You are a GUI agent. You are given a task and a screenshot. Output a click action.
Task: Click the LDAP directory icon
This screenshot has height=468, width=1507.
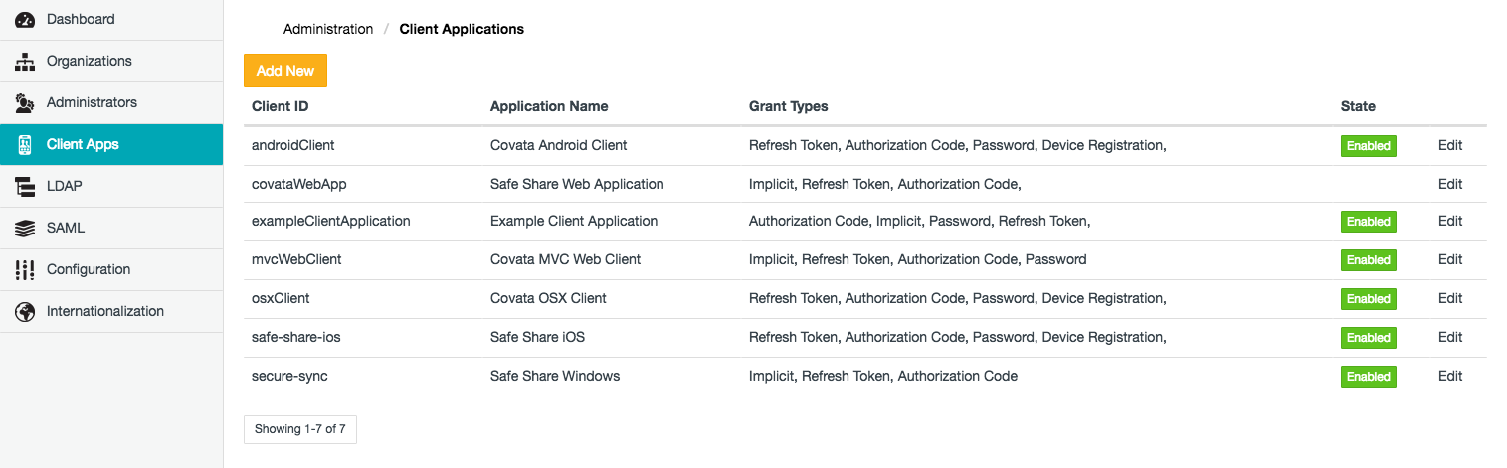[x=25, y=187]
